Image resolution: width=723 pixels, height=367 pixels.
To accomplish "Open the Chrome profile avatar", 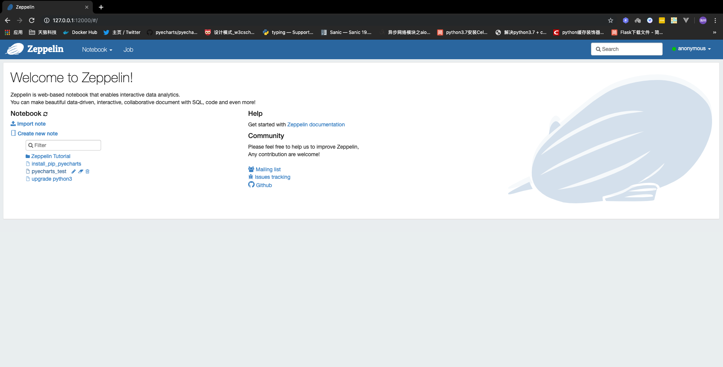I will click(x=703, y=20).
